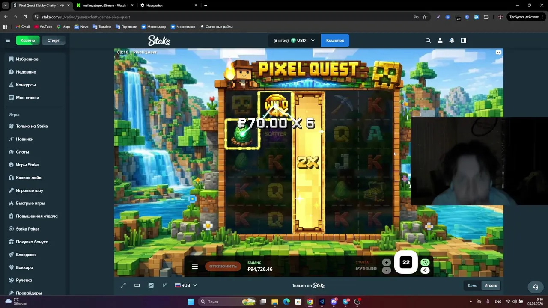Open Chrome extensions puzzle icon

point(486,17)
